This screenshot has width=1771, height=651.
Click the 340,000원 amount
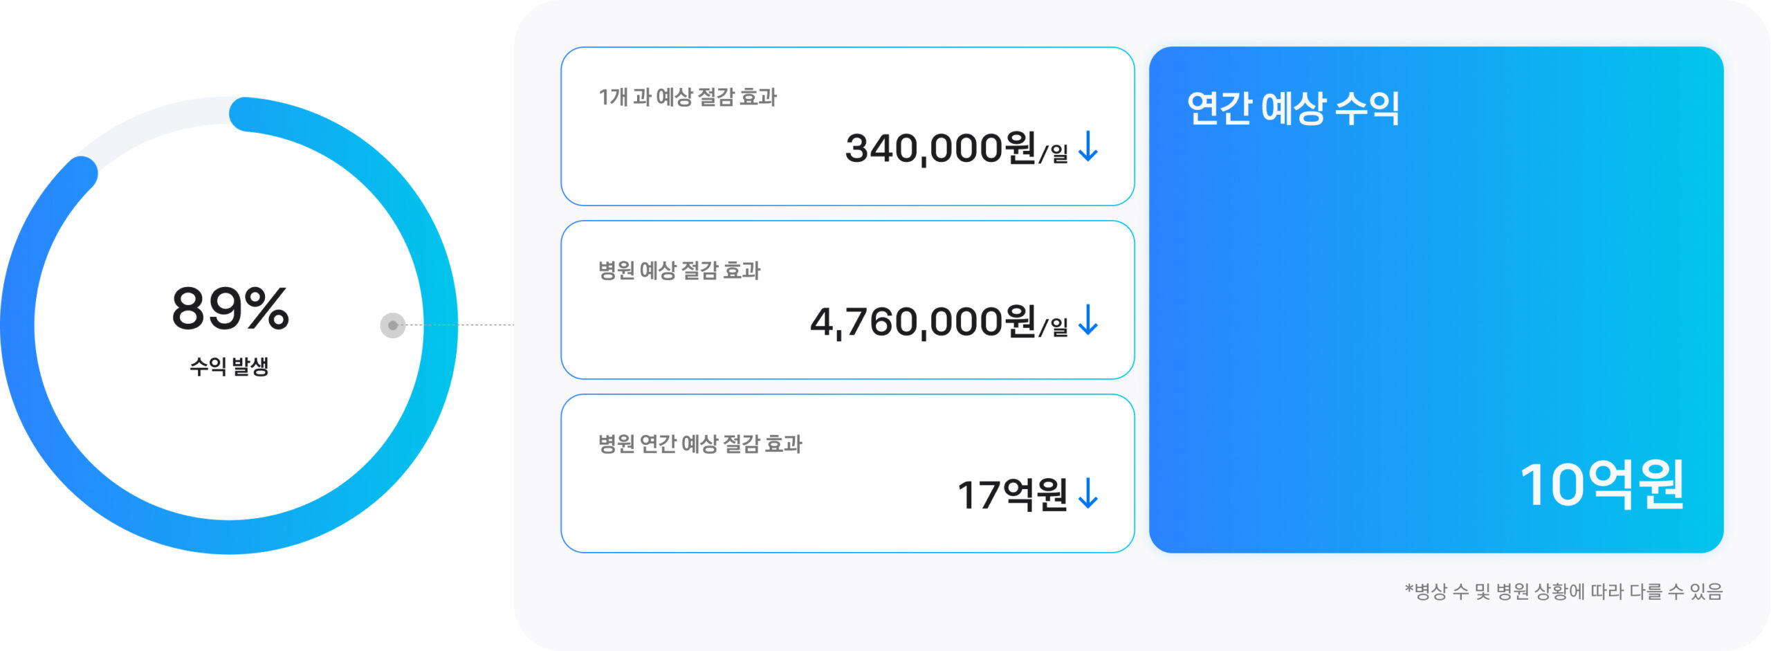pyautogui.click(x=940, y=148)
